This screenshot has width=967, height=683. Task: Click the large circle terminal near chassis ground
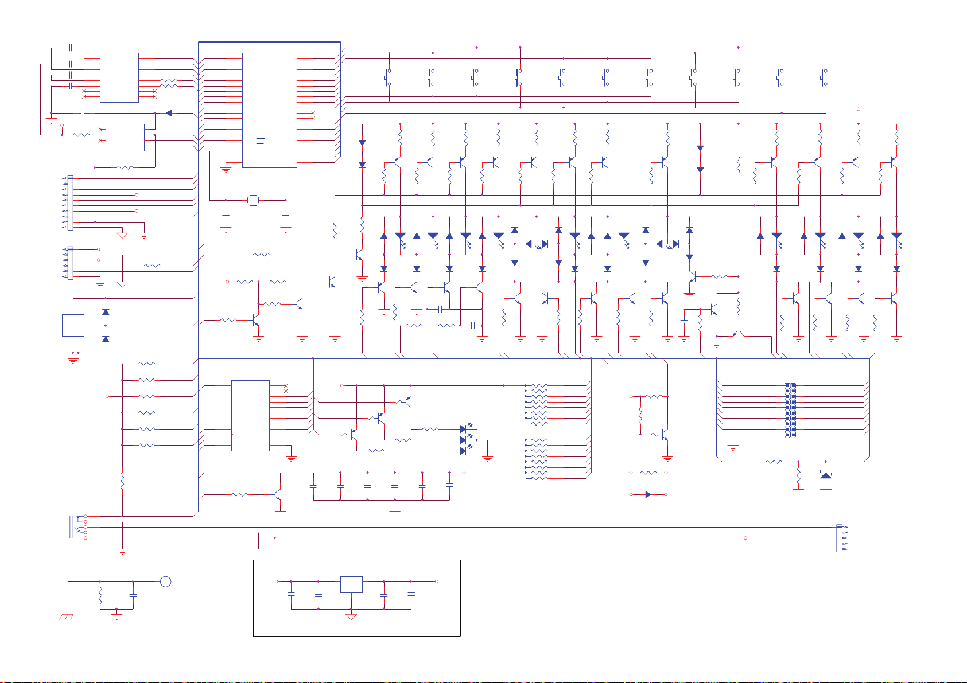[165, 581]
